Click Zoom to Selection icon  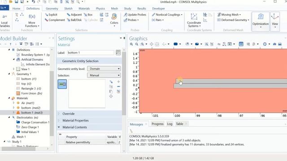coord(111,96)
